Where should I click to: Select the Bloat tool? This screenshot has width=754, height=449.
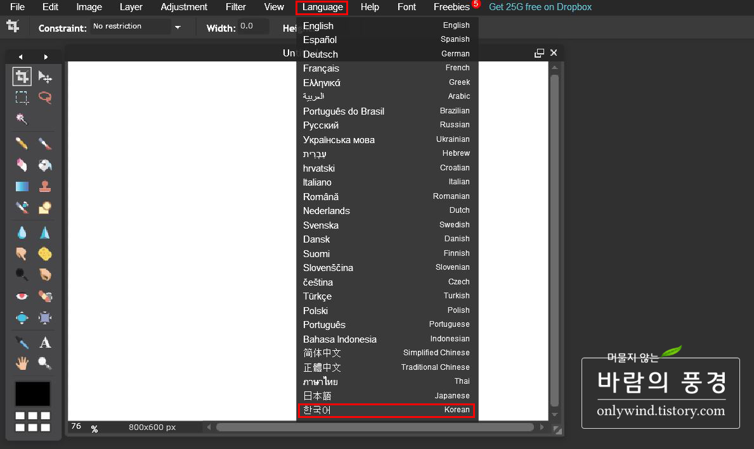(x=22, y=317)
